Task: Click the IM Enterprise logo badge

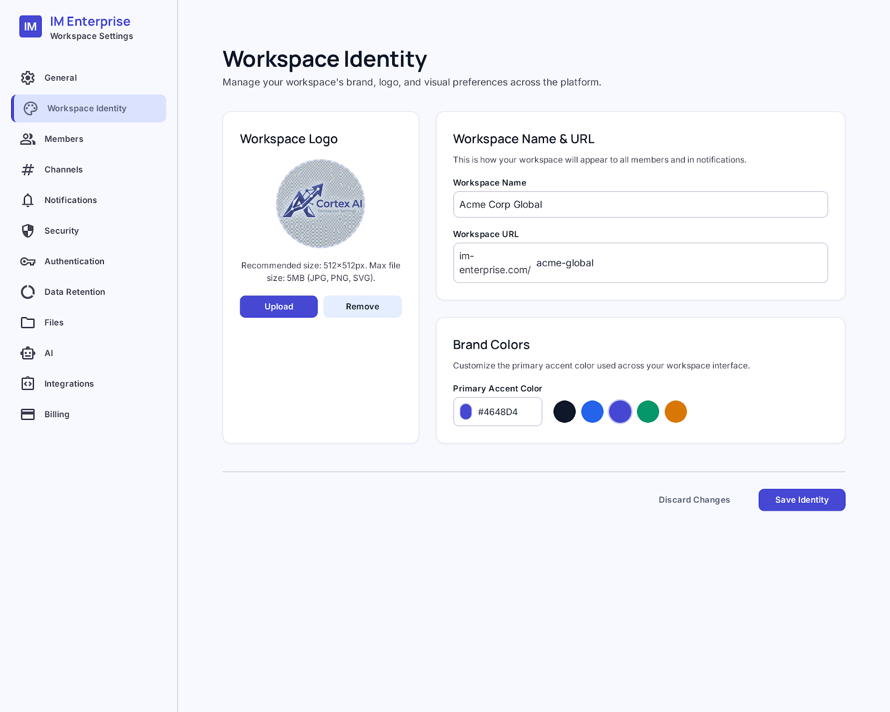Action: 31,26
